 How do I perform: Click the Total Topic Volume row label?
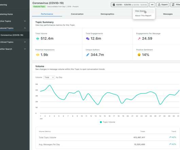point(48,137)
